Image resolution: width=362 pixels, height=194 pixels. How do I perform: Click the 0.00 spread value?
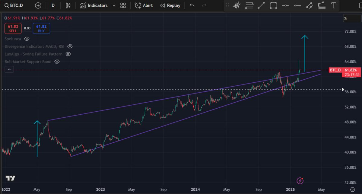click(27, 28)
